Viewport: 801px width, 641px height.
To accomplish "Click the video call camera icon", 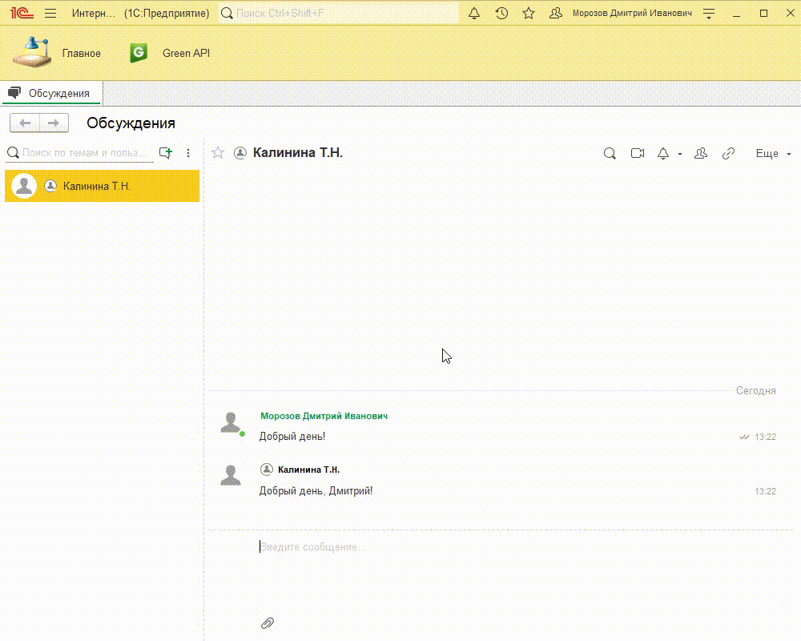I will point(638,154).
